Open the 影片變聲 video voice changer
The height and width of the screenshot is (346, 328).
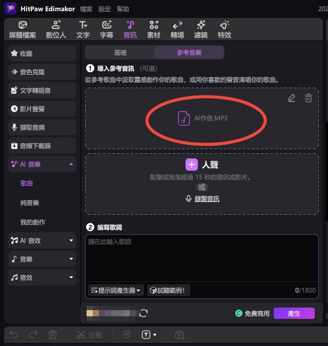tap(43, 109)
